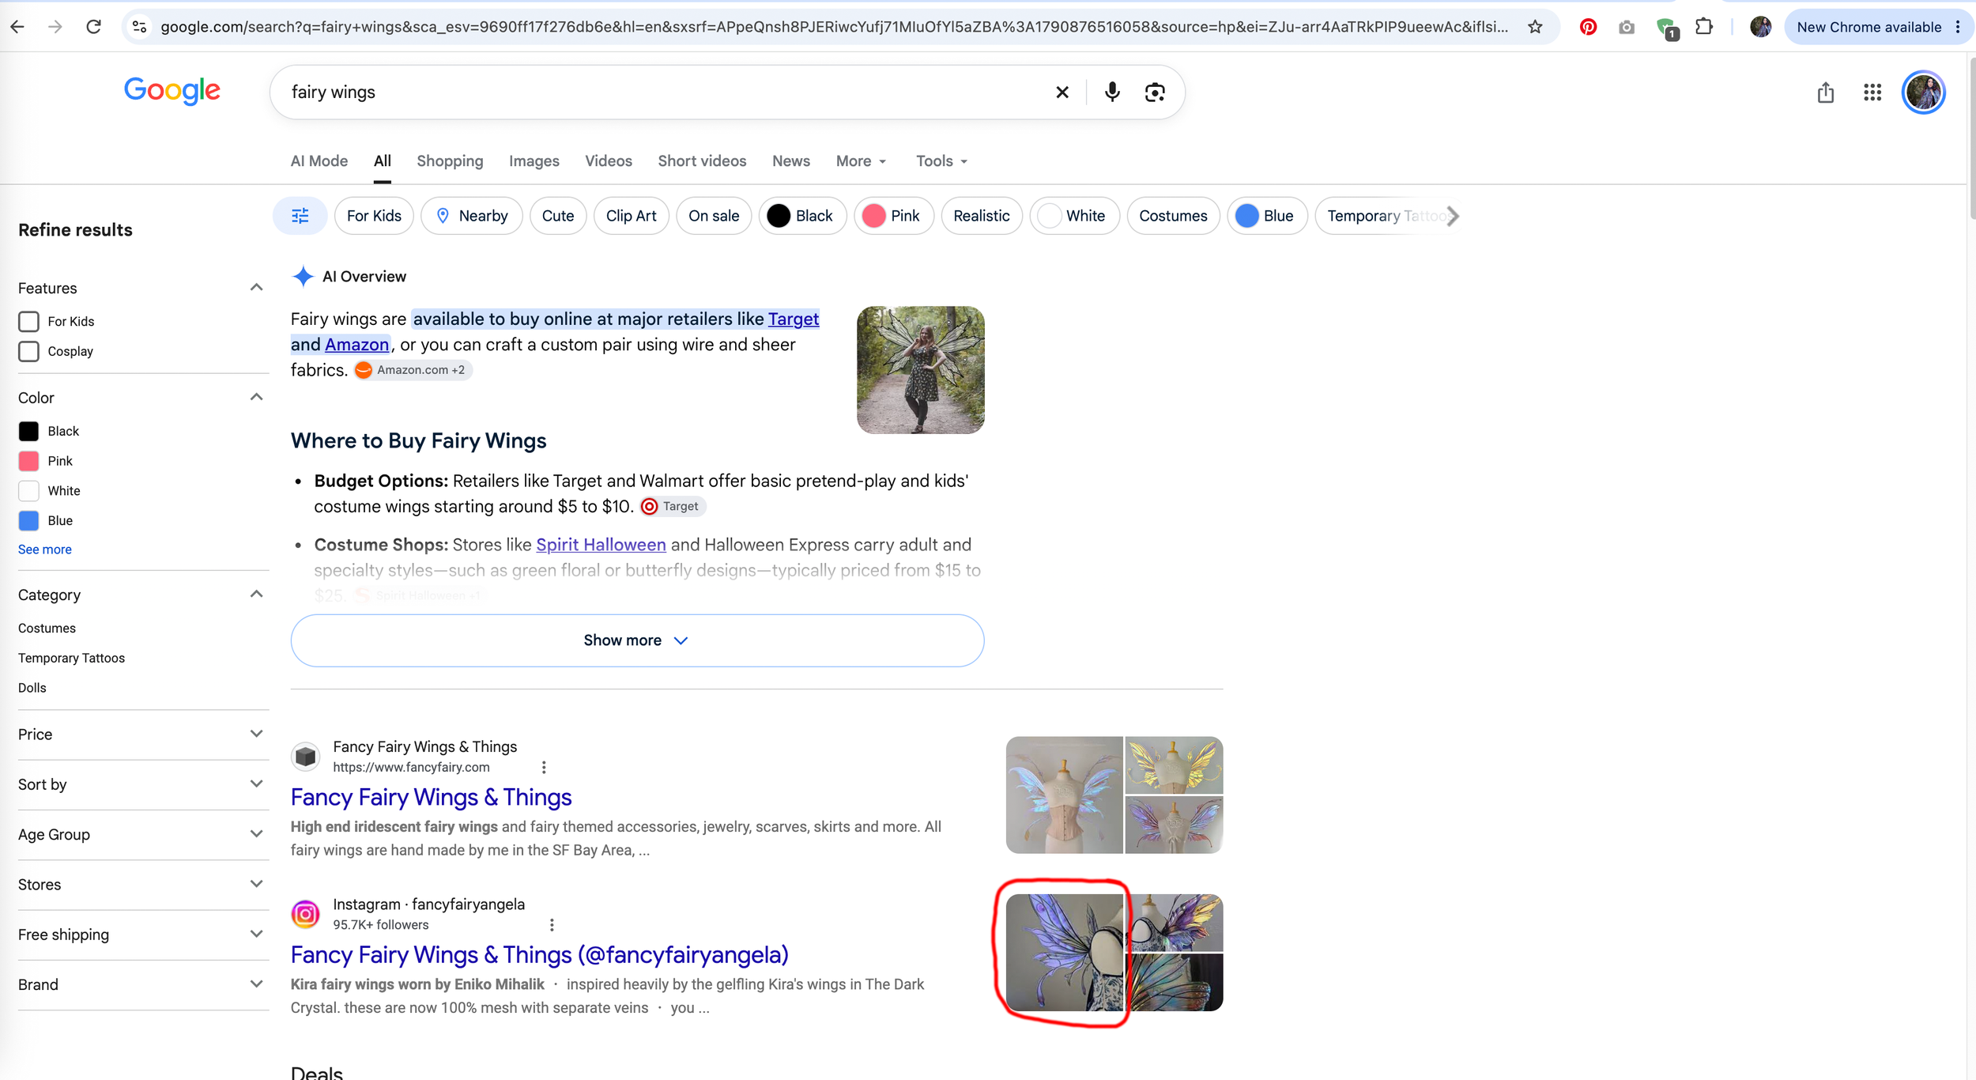Open the Pinterest extension icon
The width and height of the screenshot is (1976, 1080).
tap(1588, 27)
